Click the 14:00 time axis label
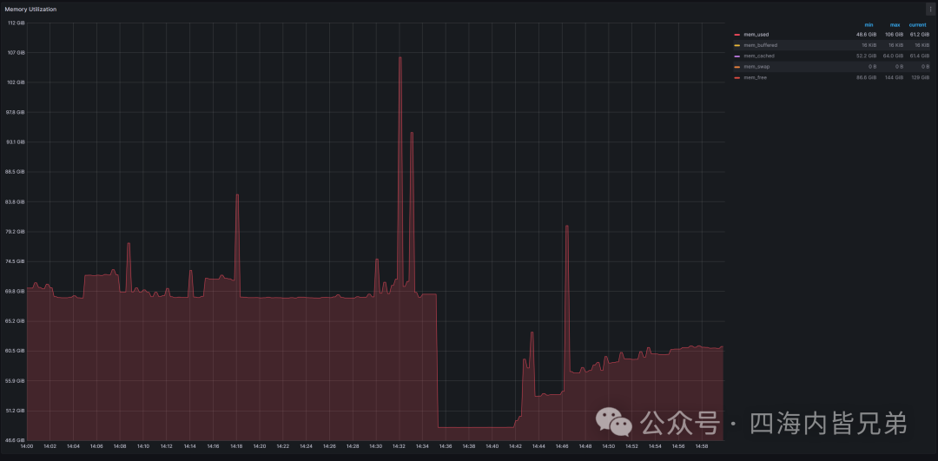 tap(27, 446)
